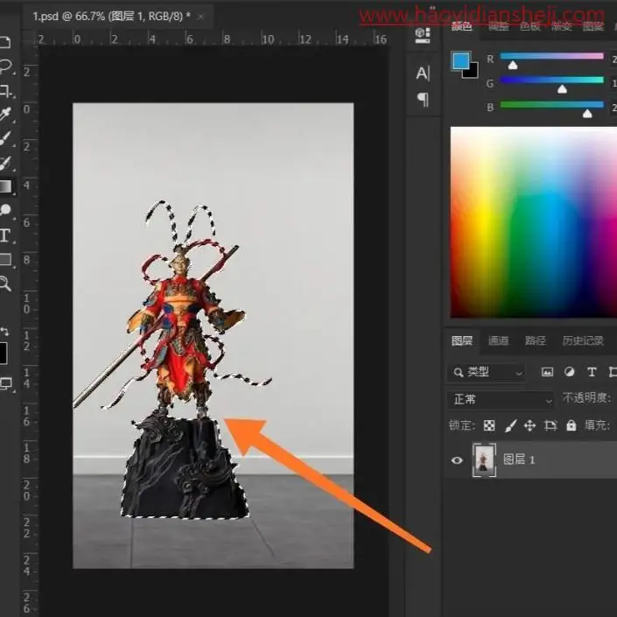Click the blue foreground color swatch
The width and height of the screenshot is (617, 617).
[x=461, y=61]
